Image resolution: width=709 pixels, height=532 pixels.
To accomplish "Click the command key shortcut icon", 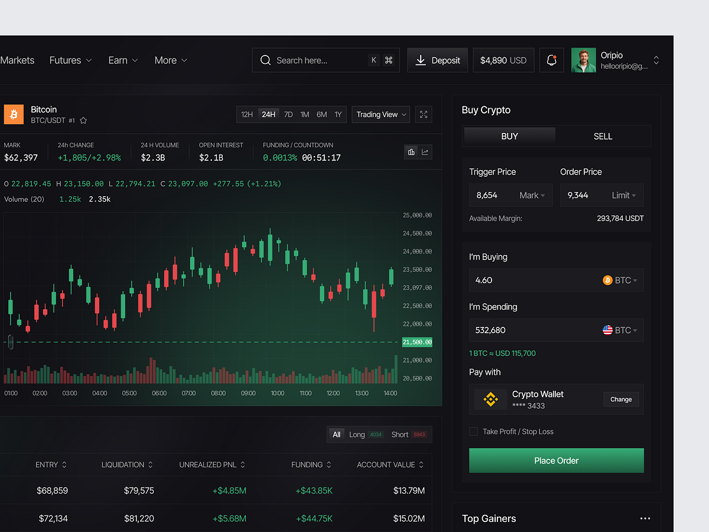I will click(389, 60).
